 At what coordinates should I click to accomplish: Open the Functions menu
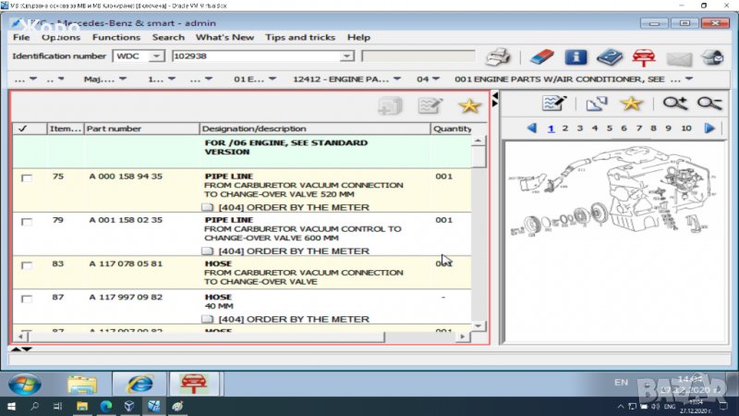tap(116, 37)
